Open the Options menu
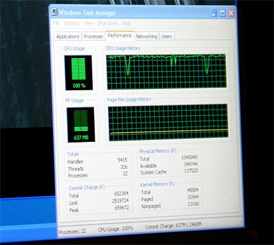Screen dimensions: 274x245 click(x=72, y=23)
